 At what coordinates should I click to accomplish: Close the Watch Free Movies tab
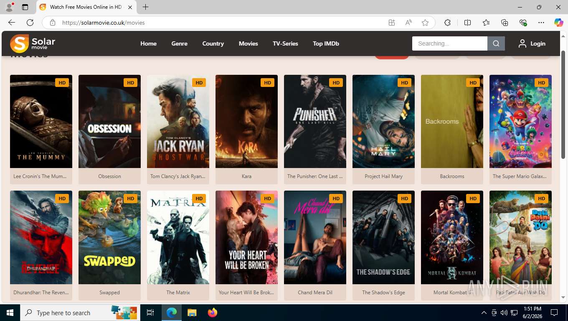point(130,7)
